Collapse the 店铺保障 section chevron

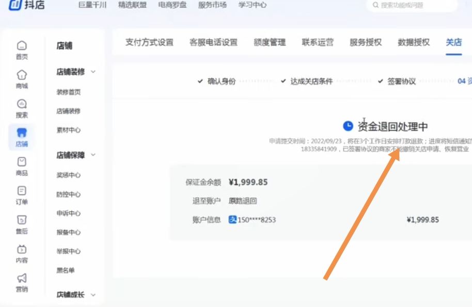(93, 155)
